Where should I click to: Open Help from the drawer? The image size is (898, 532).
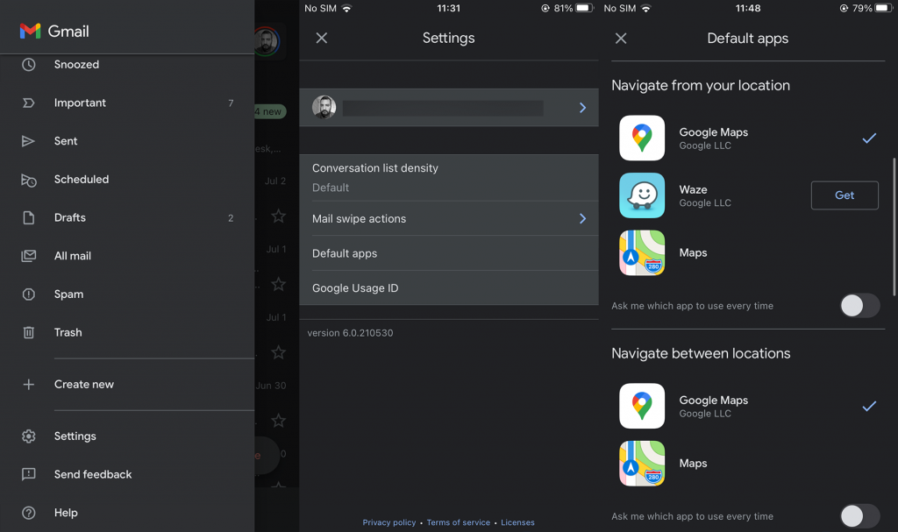pyautogui.click(x=127, y=513)
